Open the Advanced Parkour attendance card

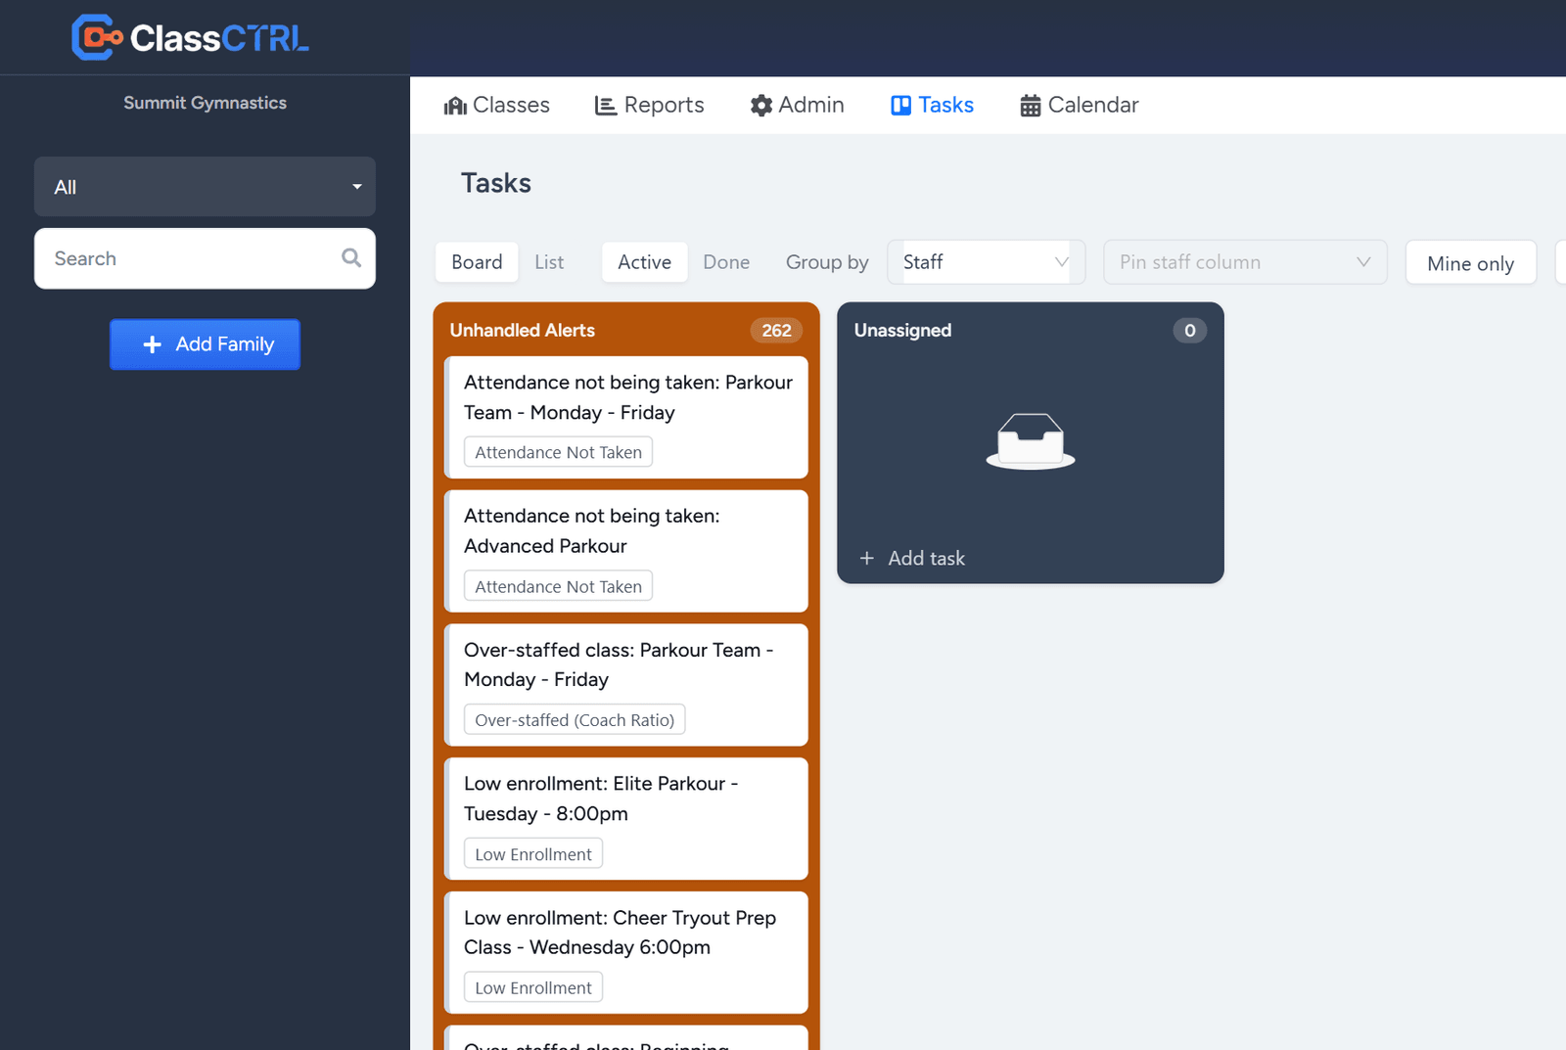point(626,551)
